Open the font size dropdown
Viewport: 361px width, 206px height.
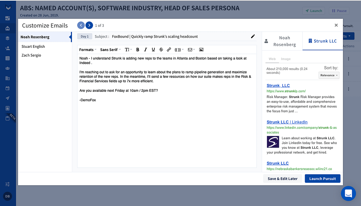pos(128,50)
